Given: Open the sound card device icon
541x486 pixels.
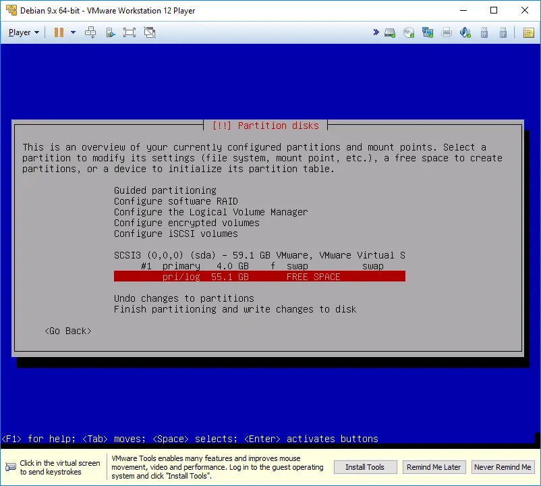Looking at the screenshot, I should [x=465, y=33].
